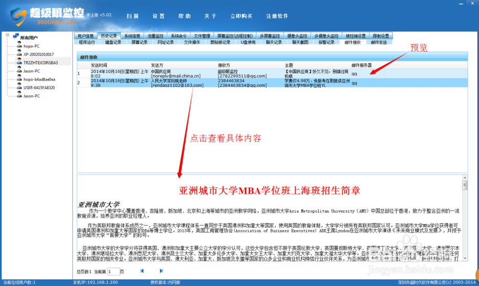Select the 聊天记录 sub-tab
Screen dimensions: 479x286
(274, 42)
